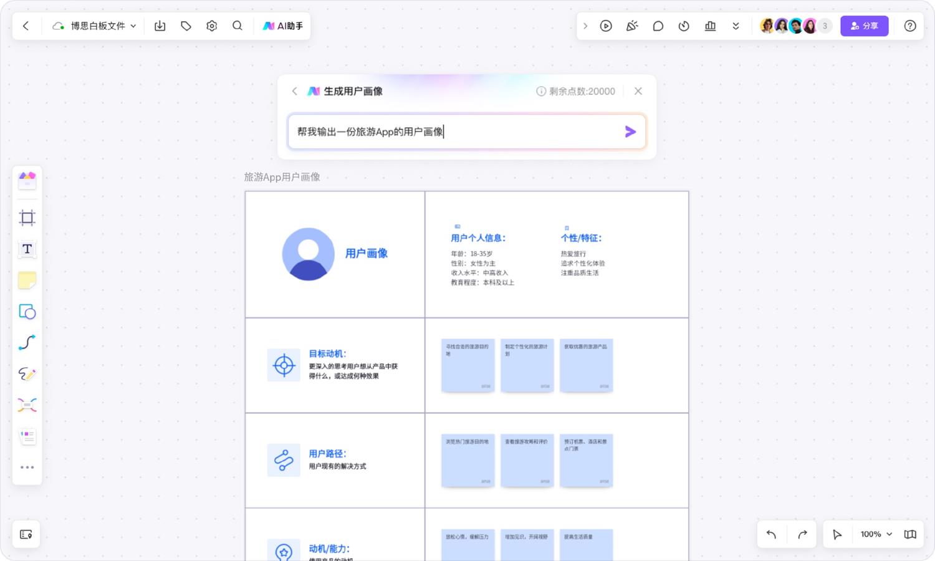This screenshot has height=561, width=935.
Task: Expand the right toolbar with the chevron arrow
Action: [x=585, y=26]
